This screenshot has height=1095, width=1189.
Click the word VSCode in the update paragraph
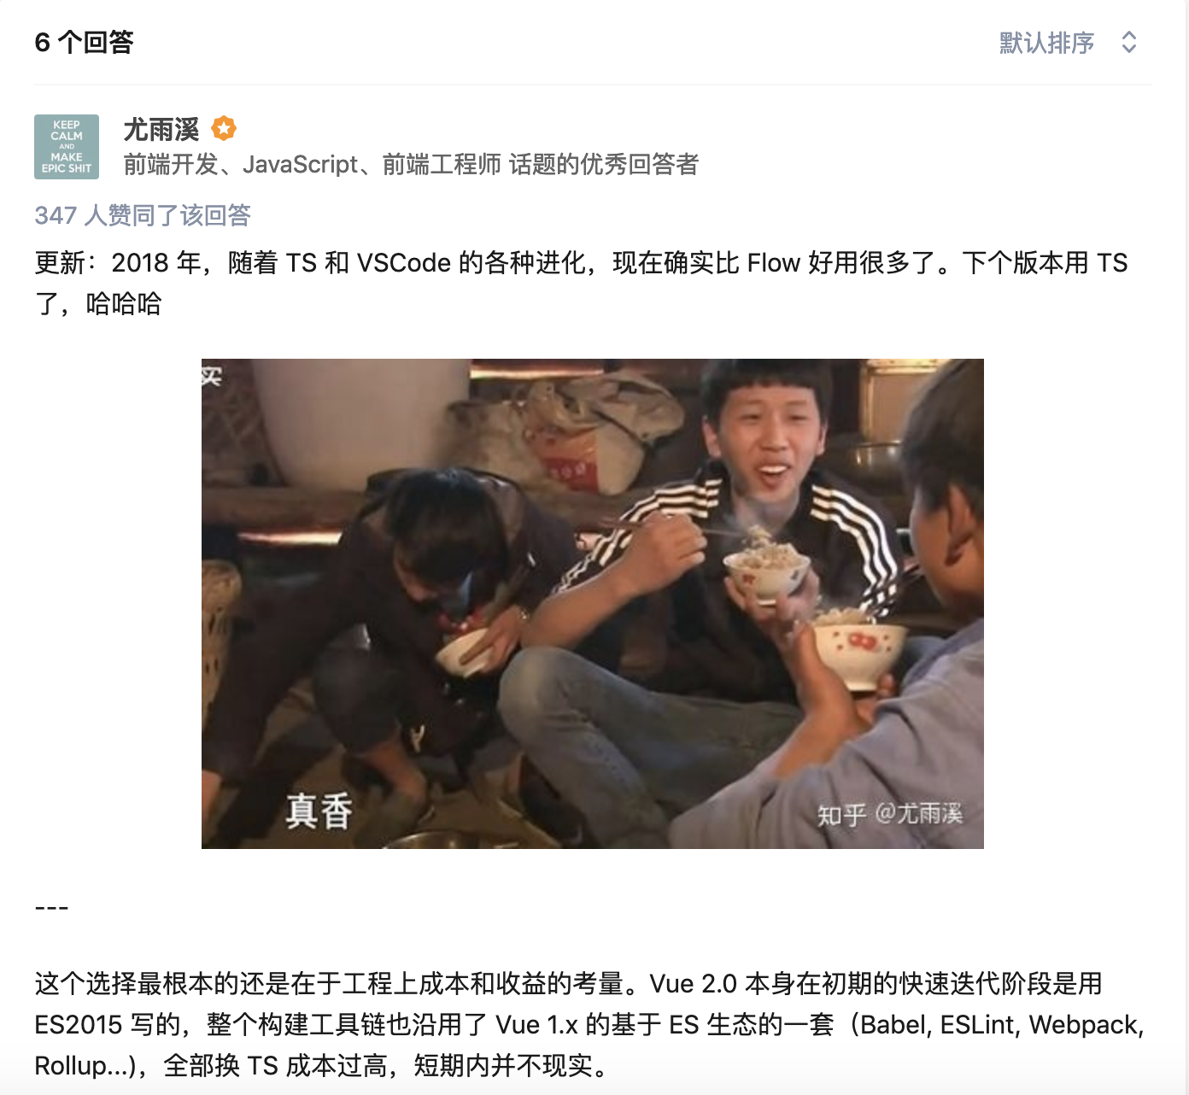click(x=403, y=263)
